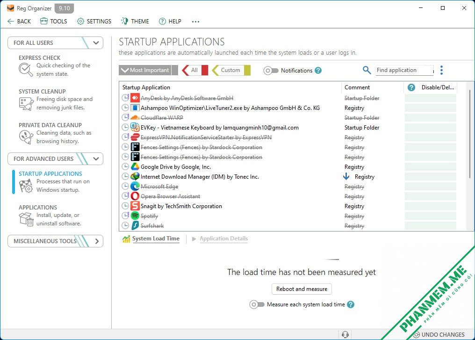The image size is (475, 340).
Task: Click the EVKey keyboard icon
Action: (135, 127)
